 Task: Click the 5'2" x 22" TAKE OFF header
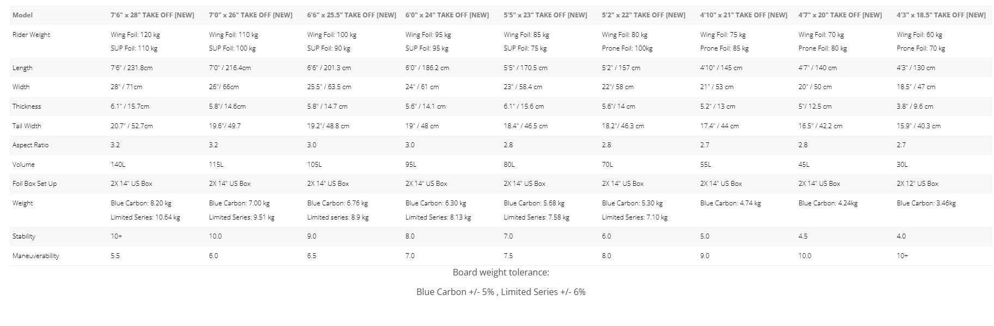(643, 15)
